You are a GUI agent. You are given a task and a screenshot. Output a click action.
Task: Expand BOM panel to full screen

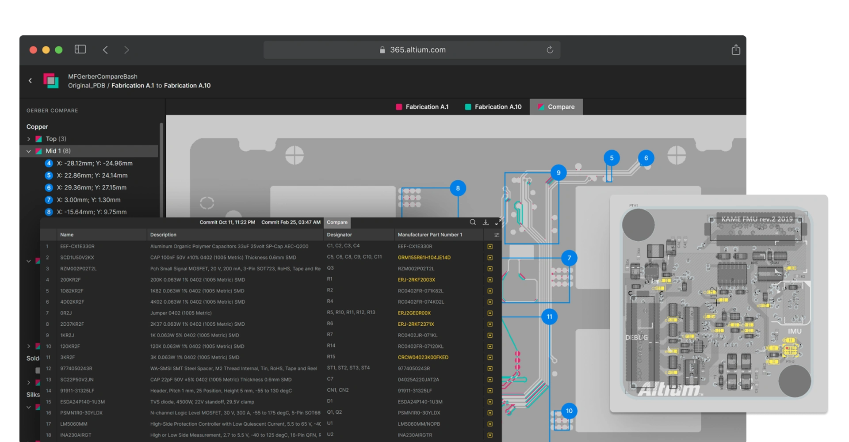pyautogui.click(x=498, y=222)
